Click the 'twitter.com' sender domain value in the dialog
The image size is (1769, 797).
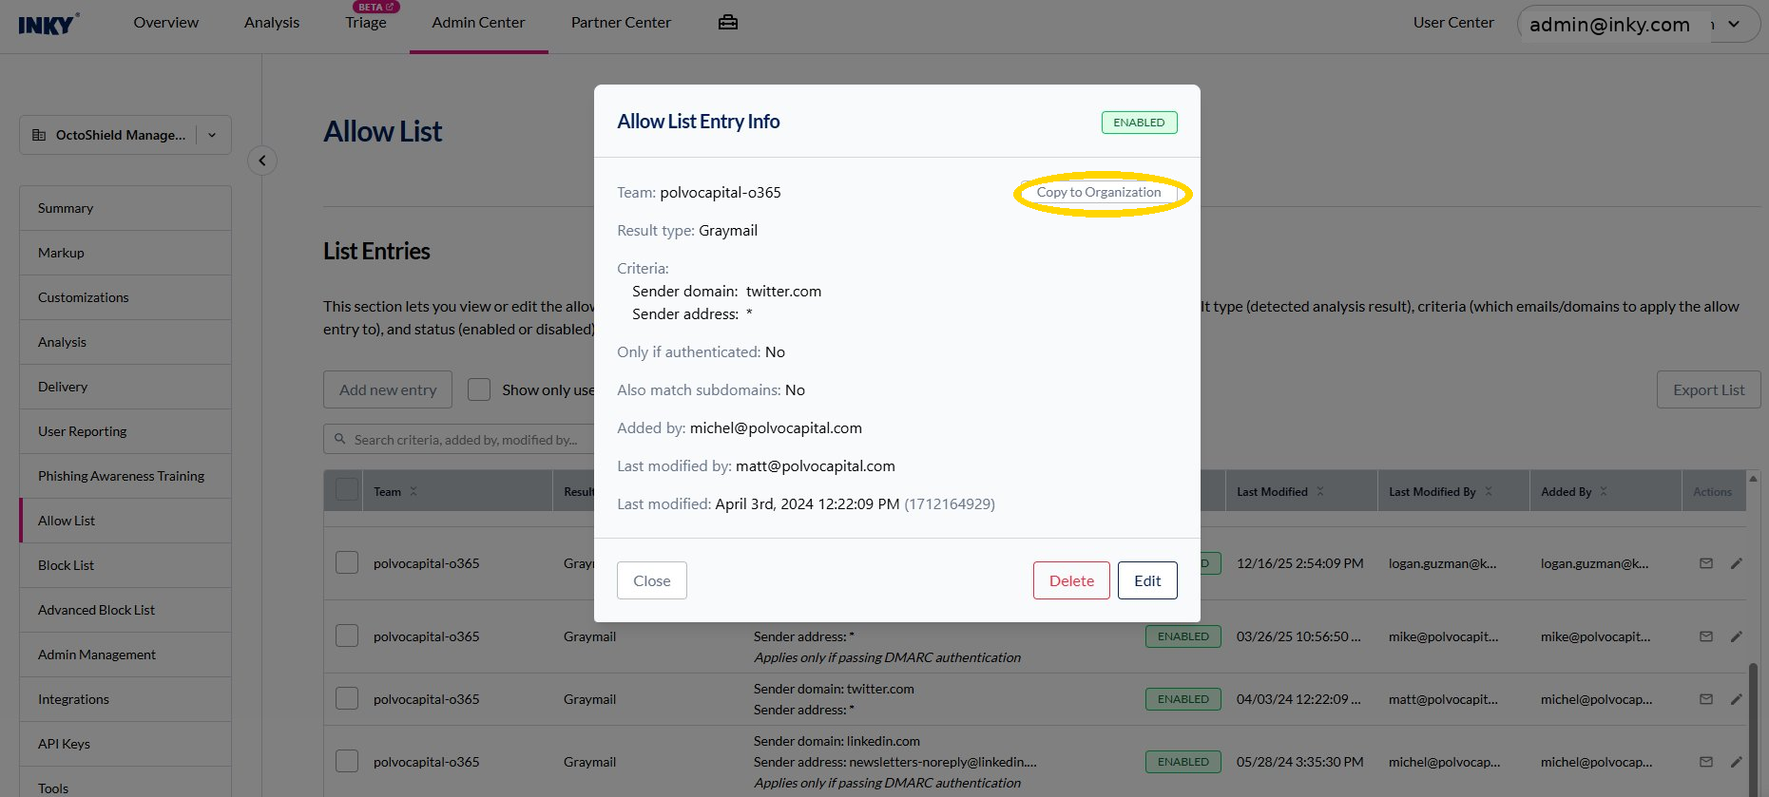[x=783, y=292]
